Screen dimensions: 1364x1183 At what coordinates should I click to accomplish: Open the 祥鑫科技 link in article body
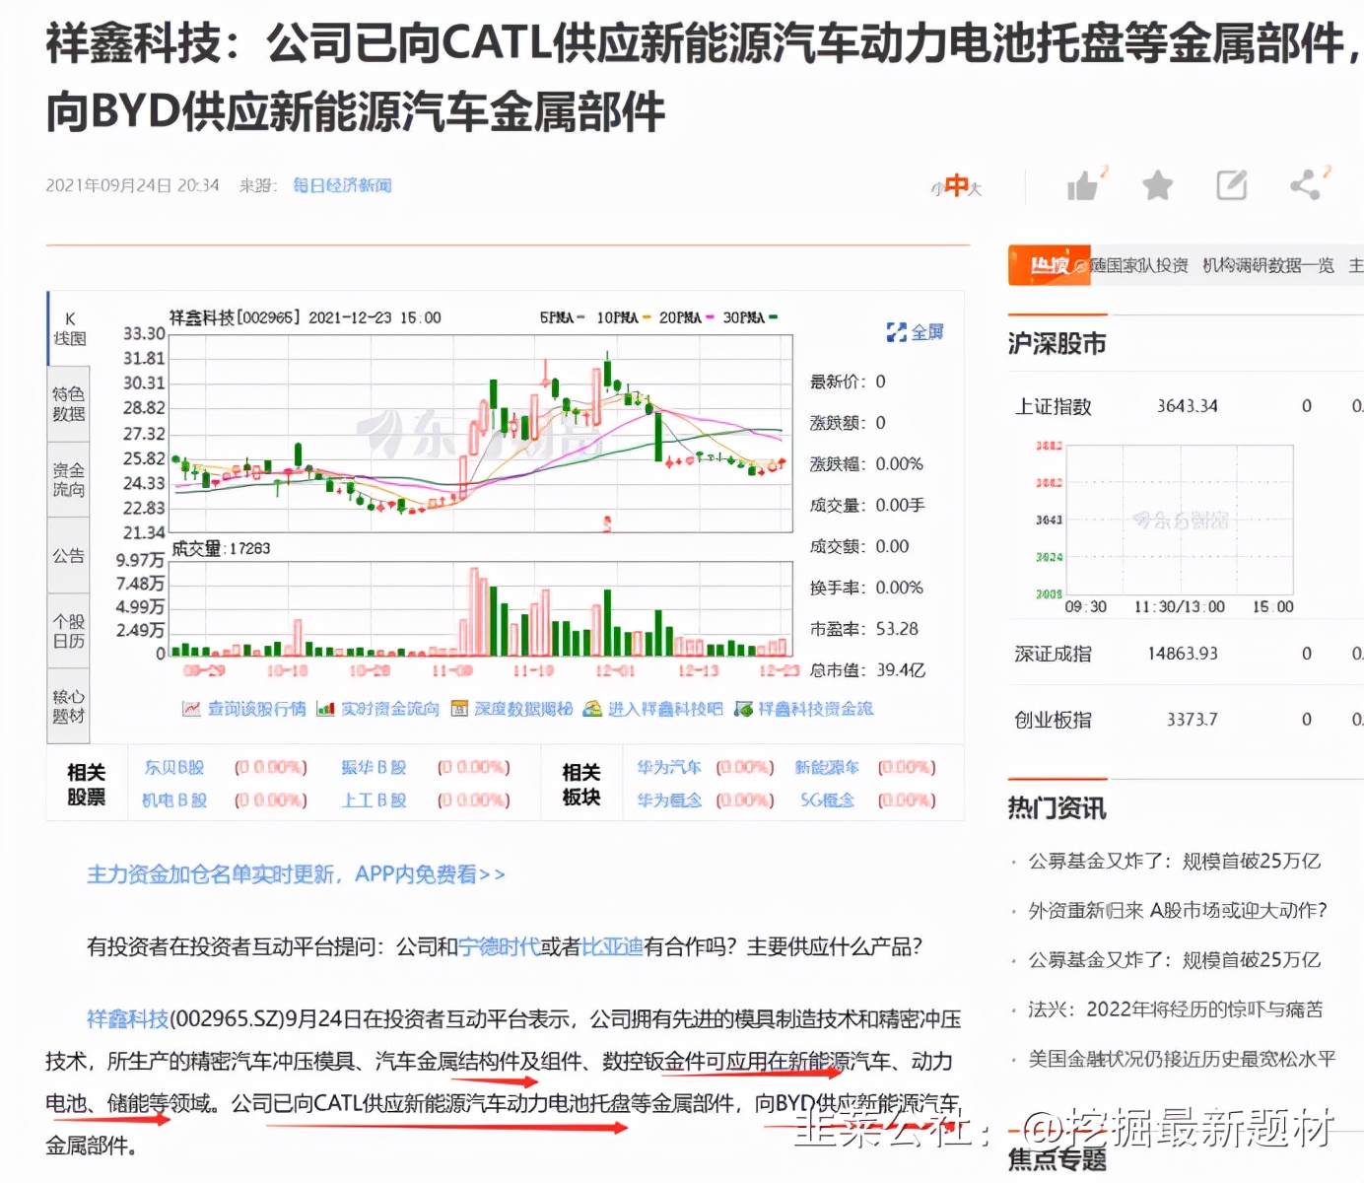click(x=128, y=1019)
